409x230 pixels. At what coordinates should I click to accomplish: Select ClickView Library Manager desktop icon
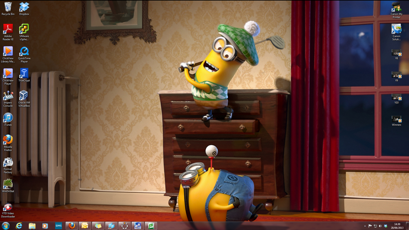8,54
